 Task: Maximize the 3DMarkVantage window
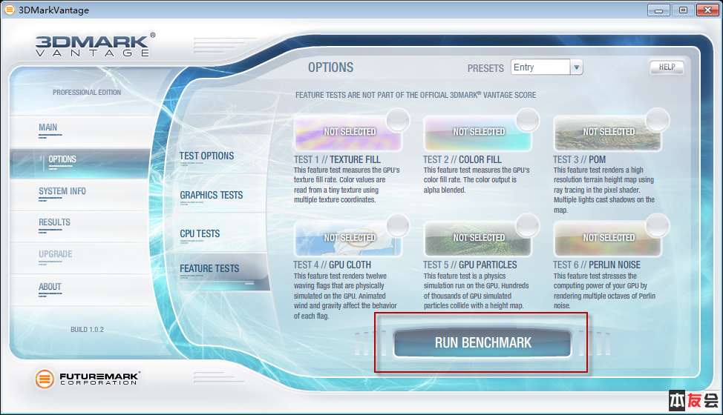pos(683,10)
